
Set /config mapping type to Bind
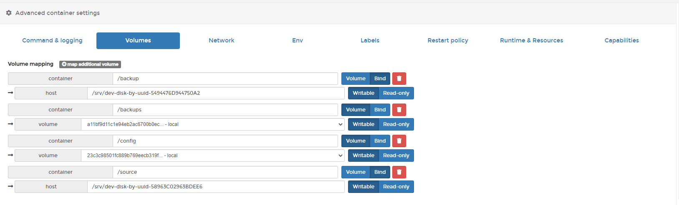click(380, 141)
